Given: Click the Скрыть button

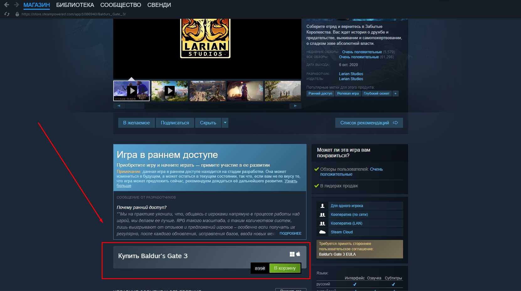Looking at the screenshot, I should (208, 123).
